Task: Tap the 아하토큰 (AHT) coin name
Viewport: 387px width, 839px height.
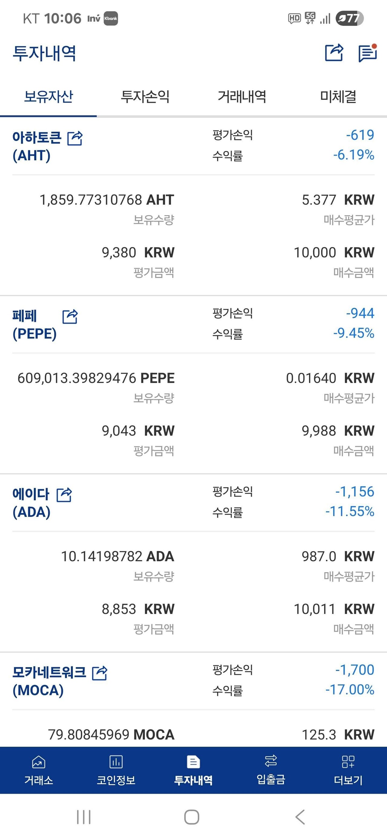Action: tap(37, 146)
